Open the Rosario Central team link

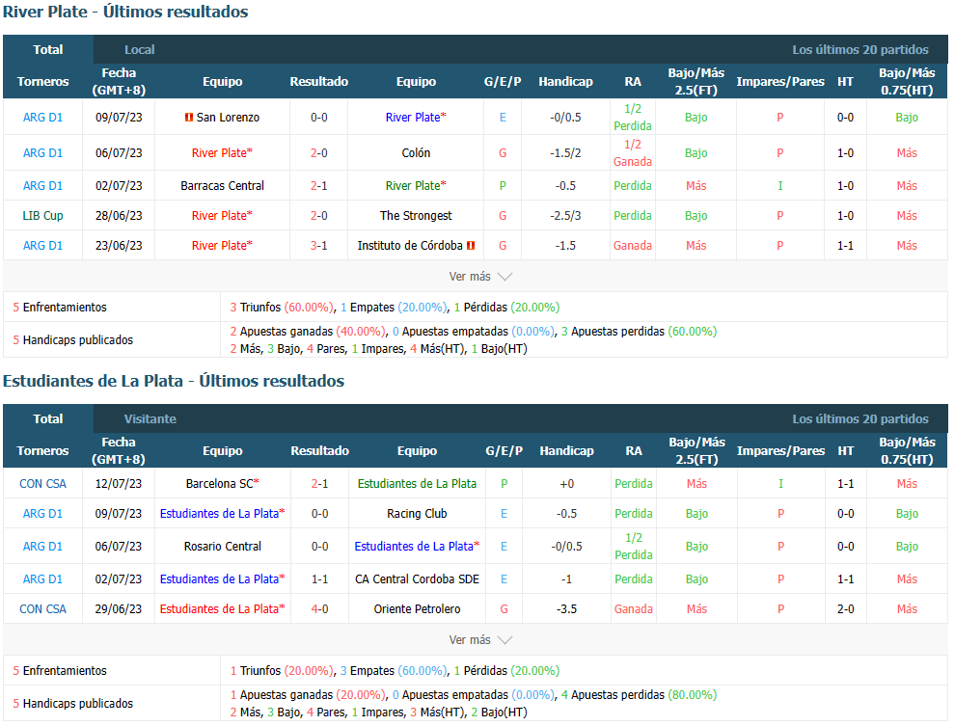tap(222, 547)
